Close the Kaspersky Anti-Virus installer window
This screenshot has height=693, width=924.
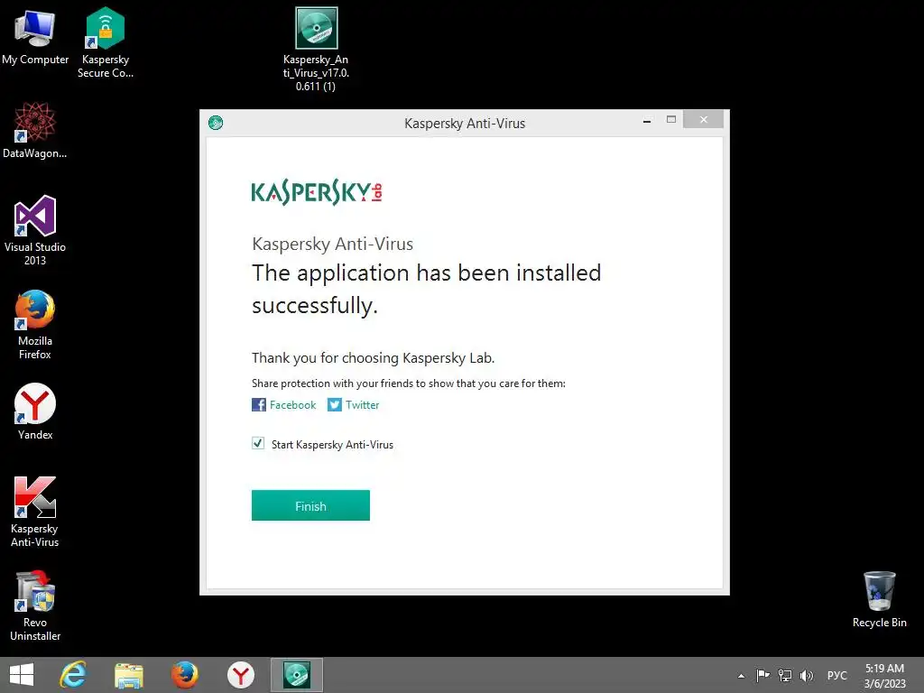704,120
